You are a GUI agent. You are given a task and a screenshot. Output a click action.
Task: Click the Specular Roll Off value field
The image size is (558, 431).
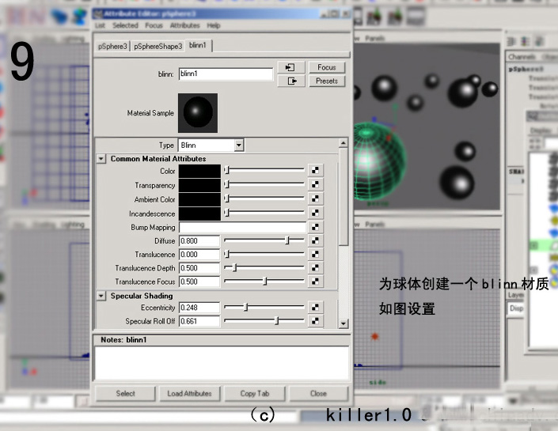pos(199,321)
